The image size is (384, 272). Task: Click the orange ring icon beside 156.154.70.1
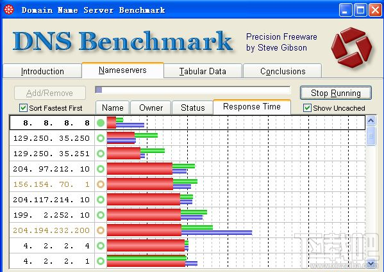pos(101,184)
